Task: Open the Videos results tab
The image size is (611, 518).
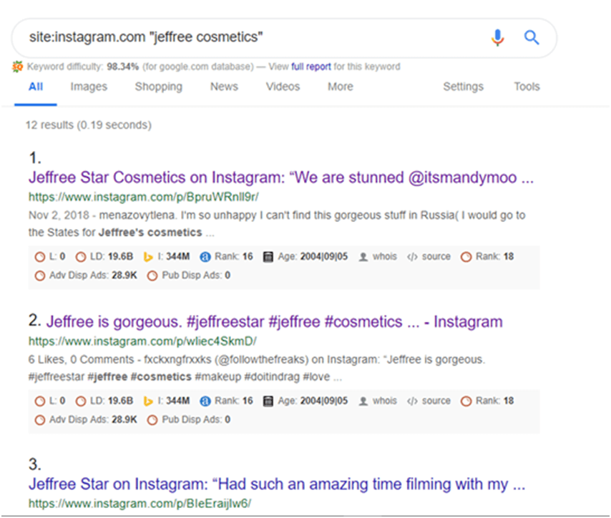Action: point(283,87)
